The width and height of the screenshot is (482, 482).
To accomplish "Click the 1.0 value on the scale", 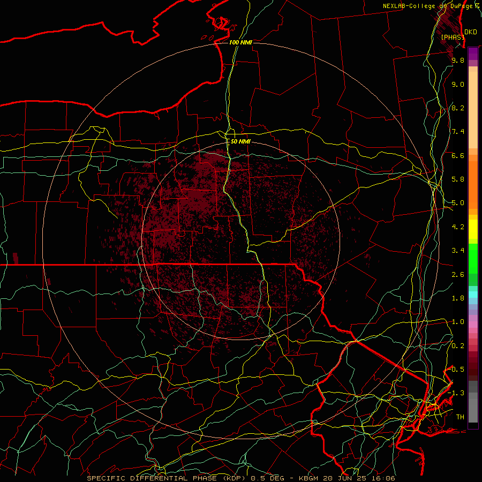I will 458,322.
